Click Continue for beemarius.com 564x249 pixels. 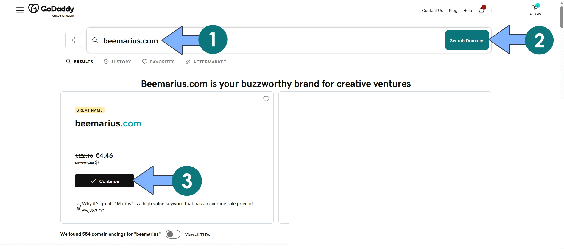105,181
